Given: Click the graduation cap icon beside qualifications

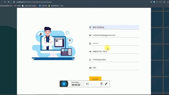Looking at the screenshot, I should pos(90,52).
